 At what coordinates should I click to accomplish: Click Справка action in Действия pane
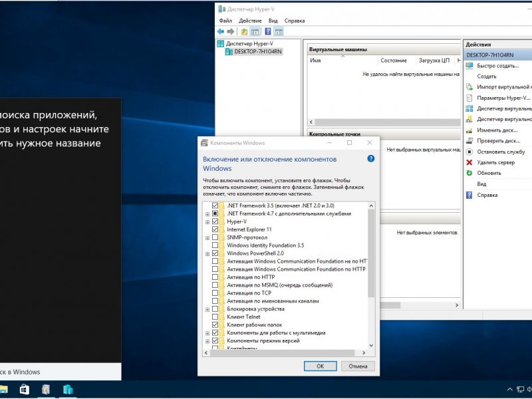click(487, 195)
